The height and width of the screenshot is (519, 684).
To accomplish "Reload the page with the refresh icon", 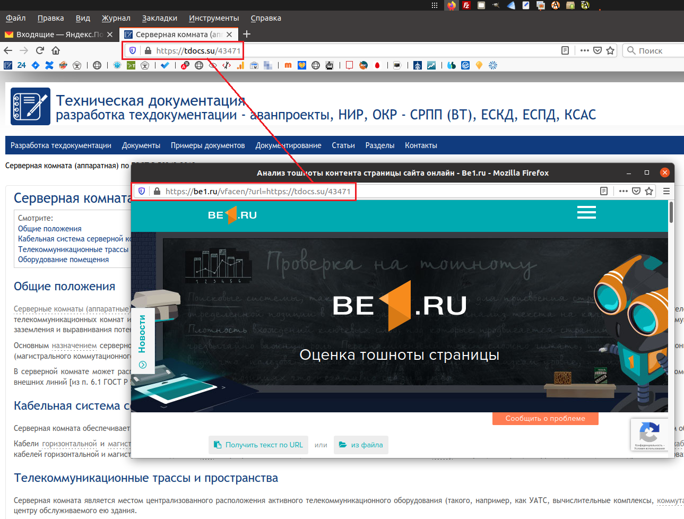I will pos(40,50).
